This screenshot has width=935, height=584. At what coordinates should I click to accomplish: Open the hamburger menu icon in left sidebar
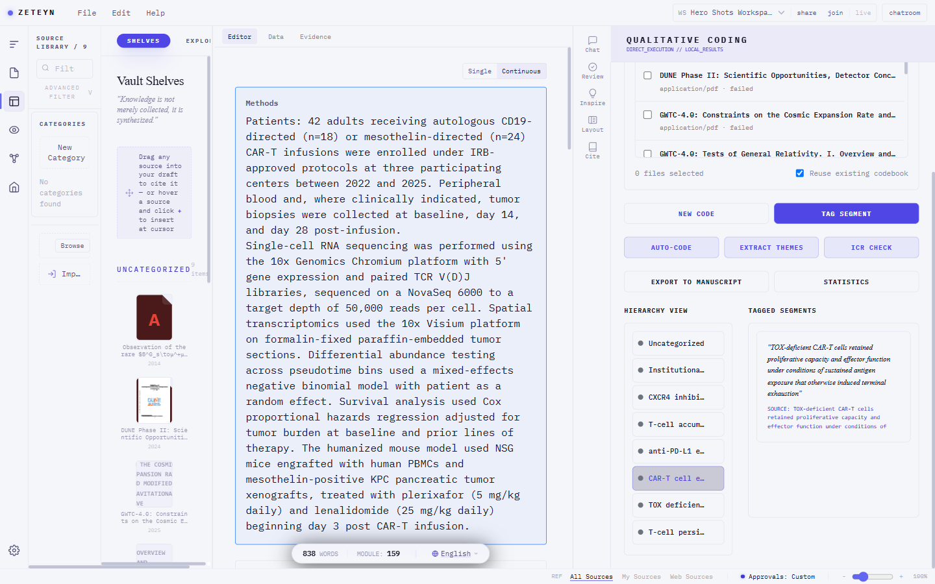14,44
